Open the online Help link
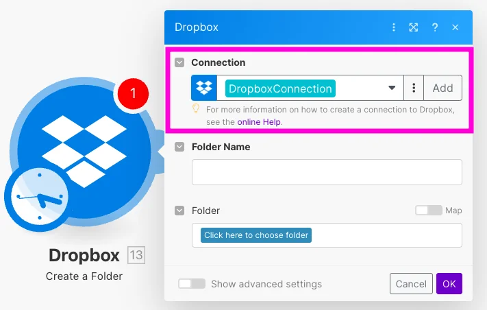 [x=259, y=122]
